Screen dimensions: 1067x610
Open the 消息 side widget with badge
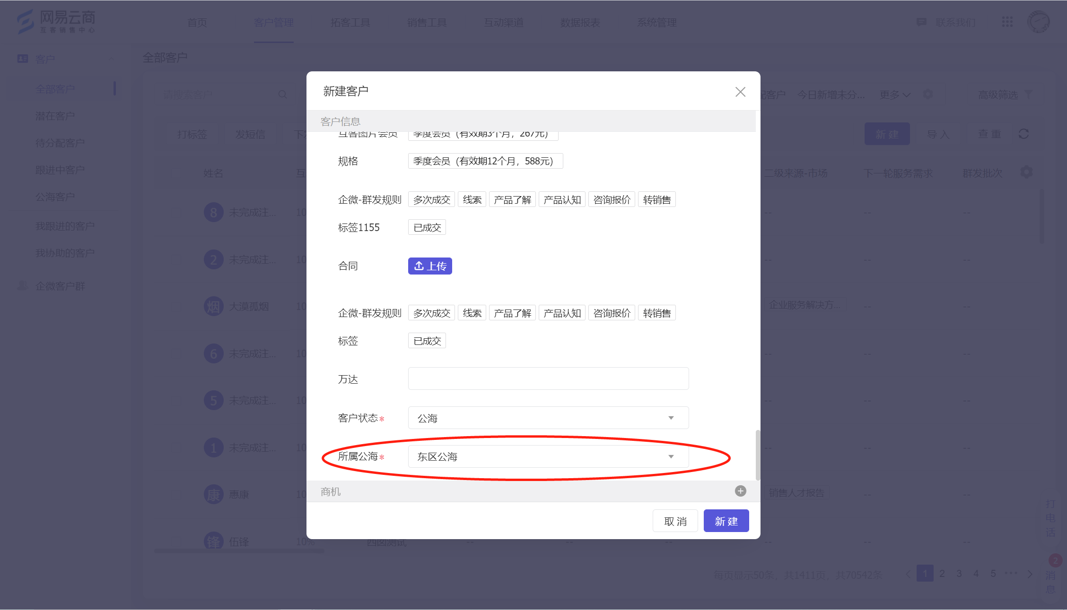(1051, 581)
